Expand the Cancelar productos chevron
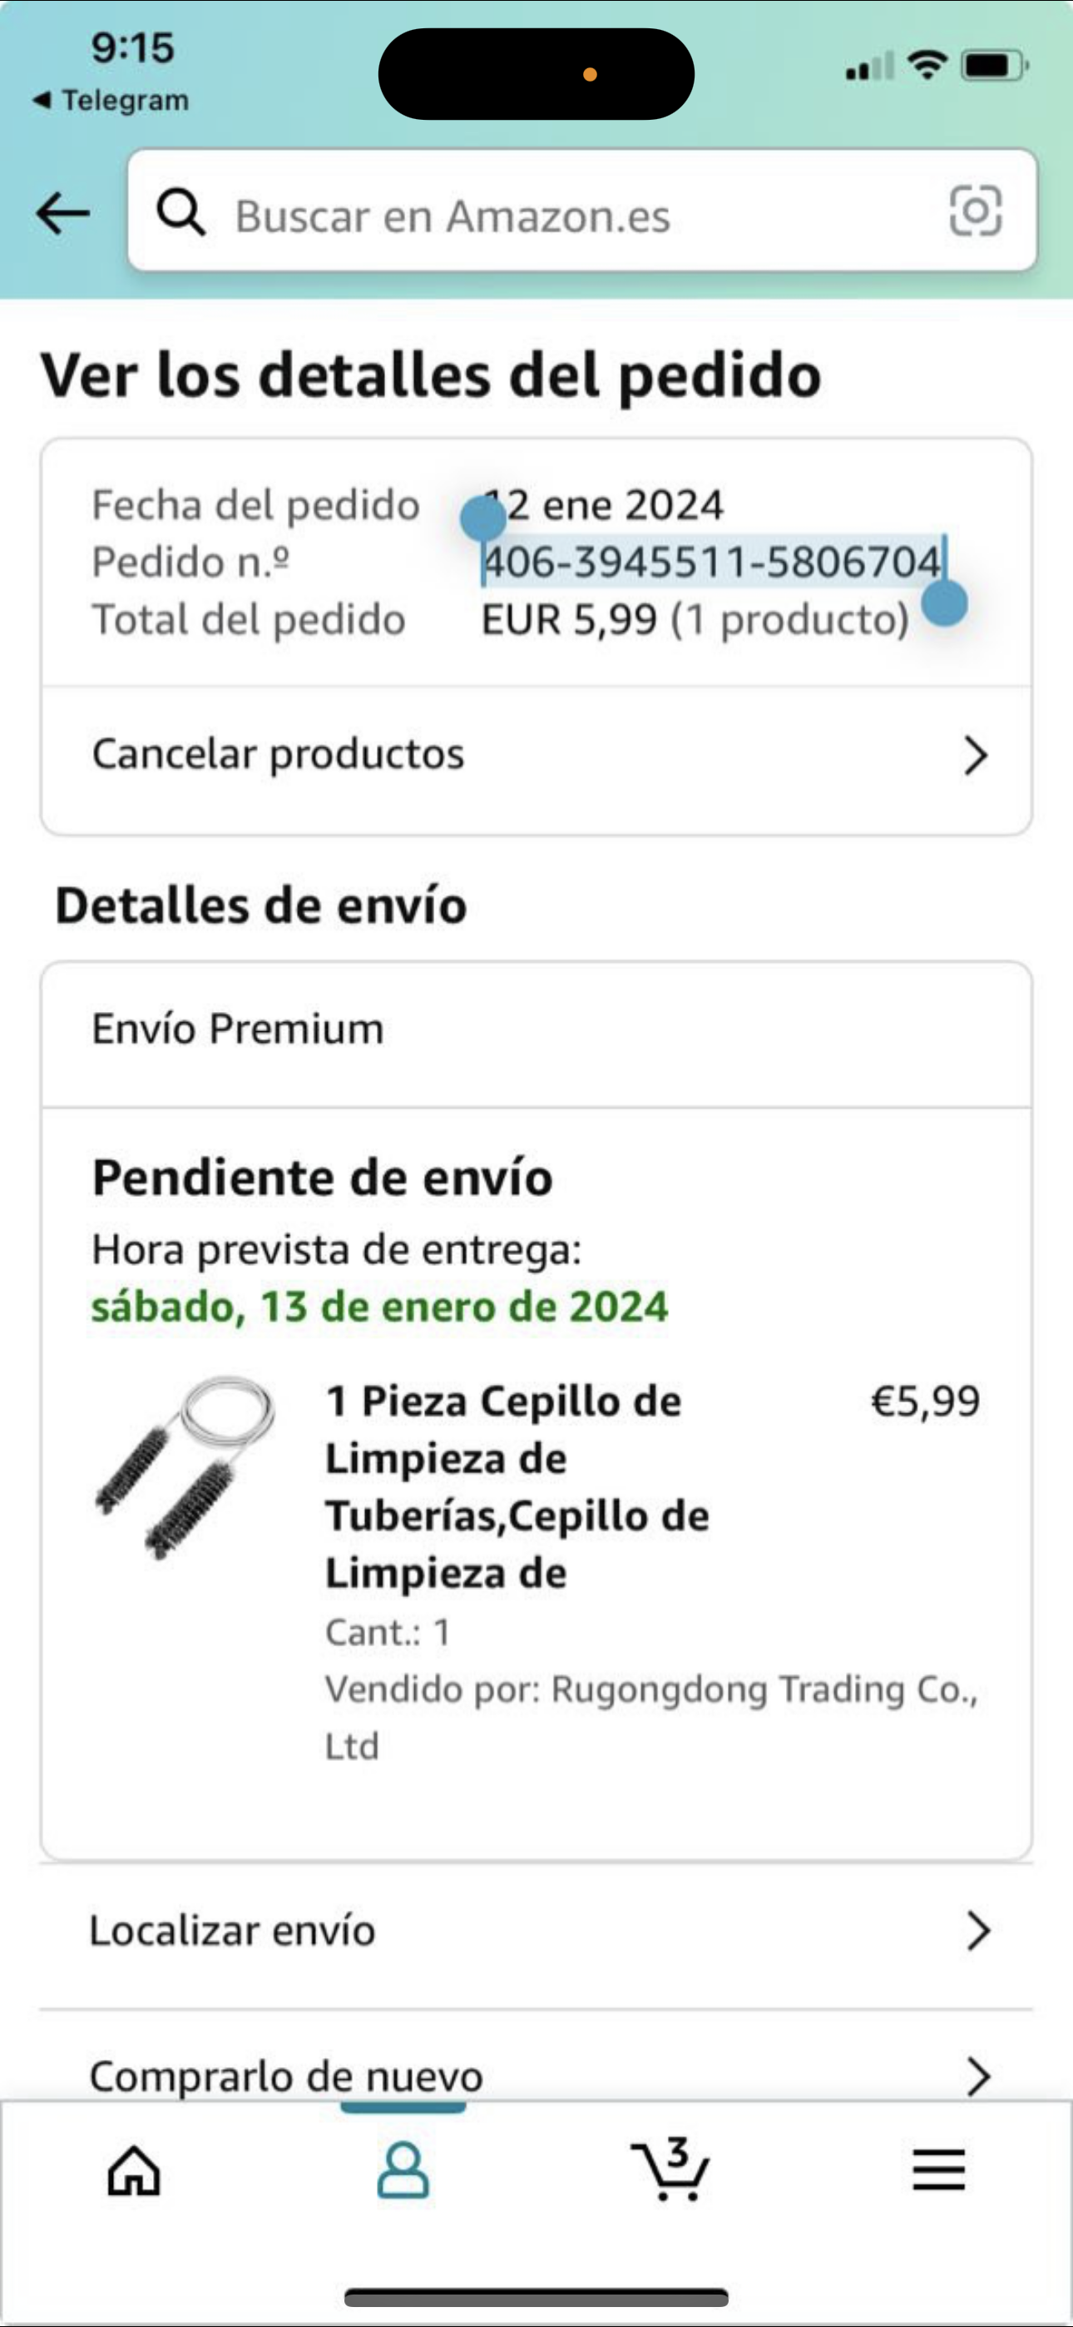The width and height of the screenshot is (1073, 2327). pos(976,755)
